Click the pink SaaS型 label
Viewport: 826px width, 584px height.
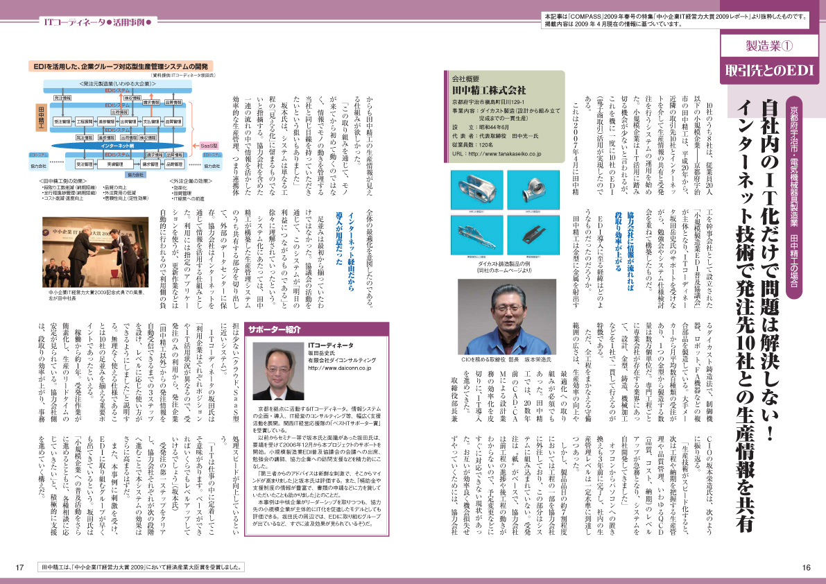click(x=209, y=146)
